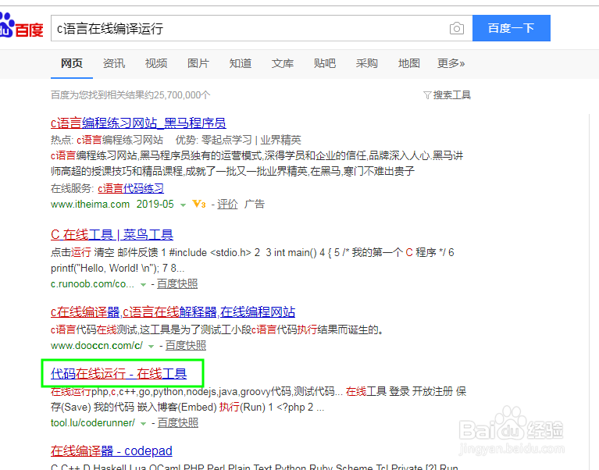Click the 百度一下 search button
The height and width of the screenshot is (470, 599).
click(x=511, y=28)
